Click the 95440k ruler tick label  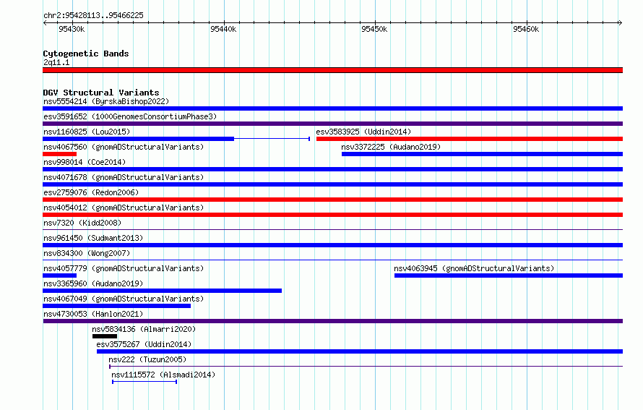[223, 29]
